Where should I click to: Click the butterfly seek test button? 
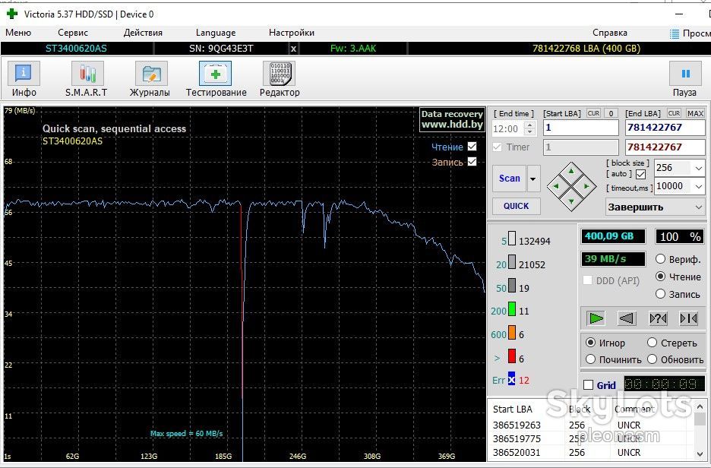[688, 318]
